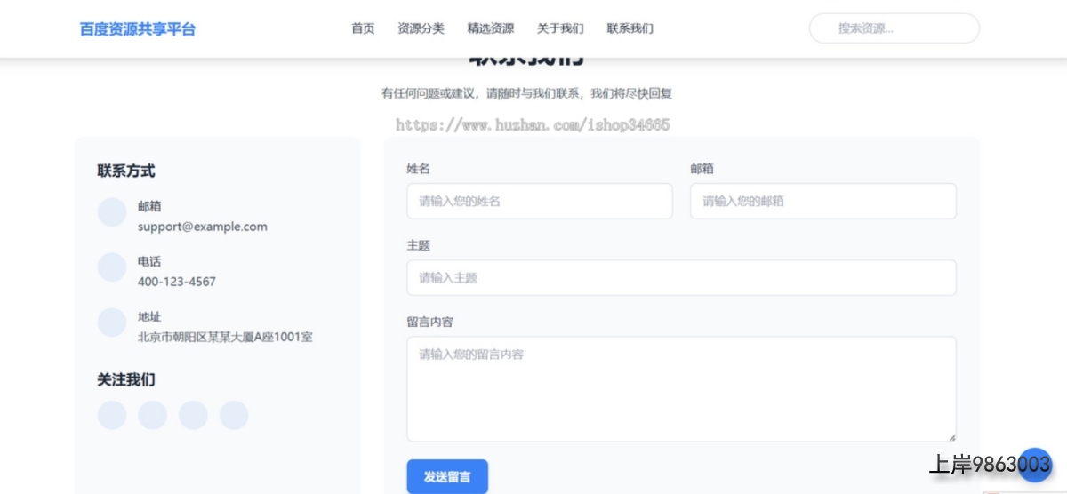
Task: Click inside the 留言内容 text area
Action: point(681,388)
